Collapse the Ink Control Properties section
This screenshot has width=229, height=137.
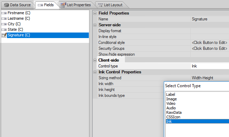95,72
